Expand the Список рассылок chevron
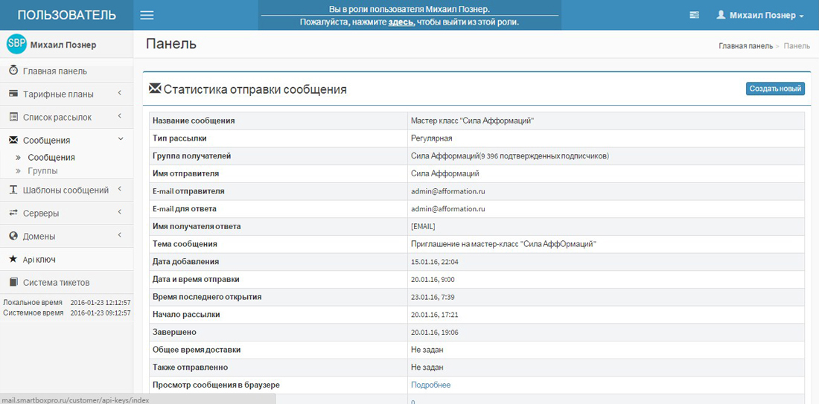The height and width of the screenshot is (404, 819). 120,116
